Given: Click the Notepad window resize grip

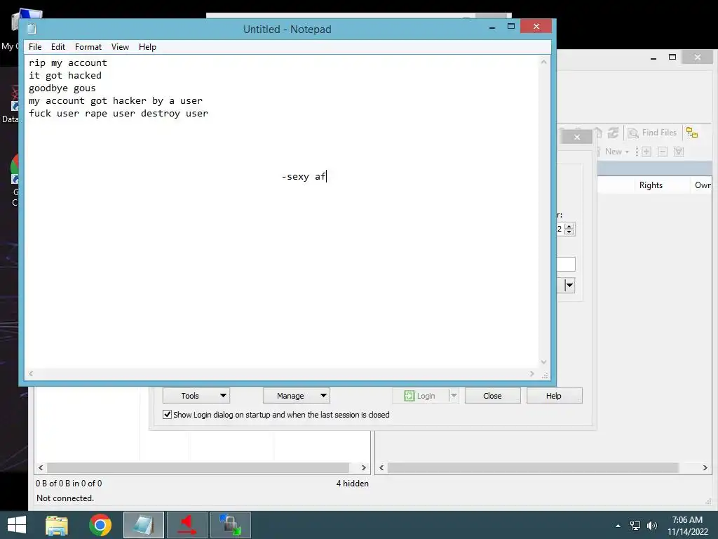Looking at the screenshot, I should pyautogui.click(x=544, y=375).
